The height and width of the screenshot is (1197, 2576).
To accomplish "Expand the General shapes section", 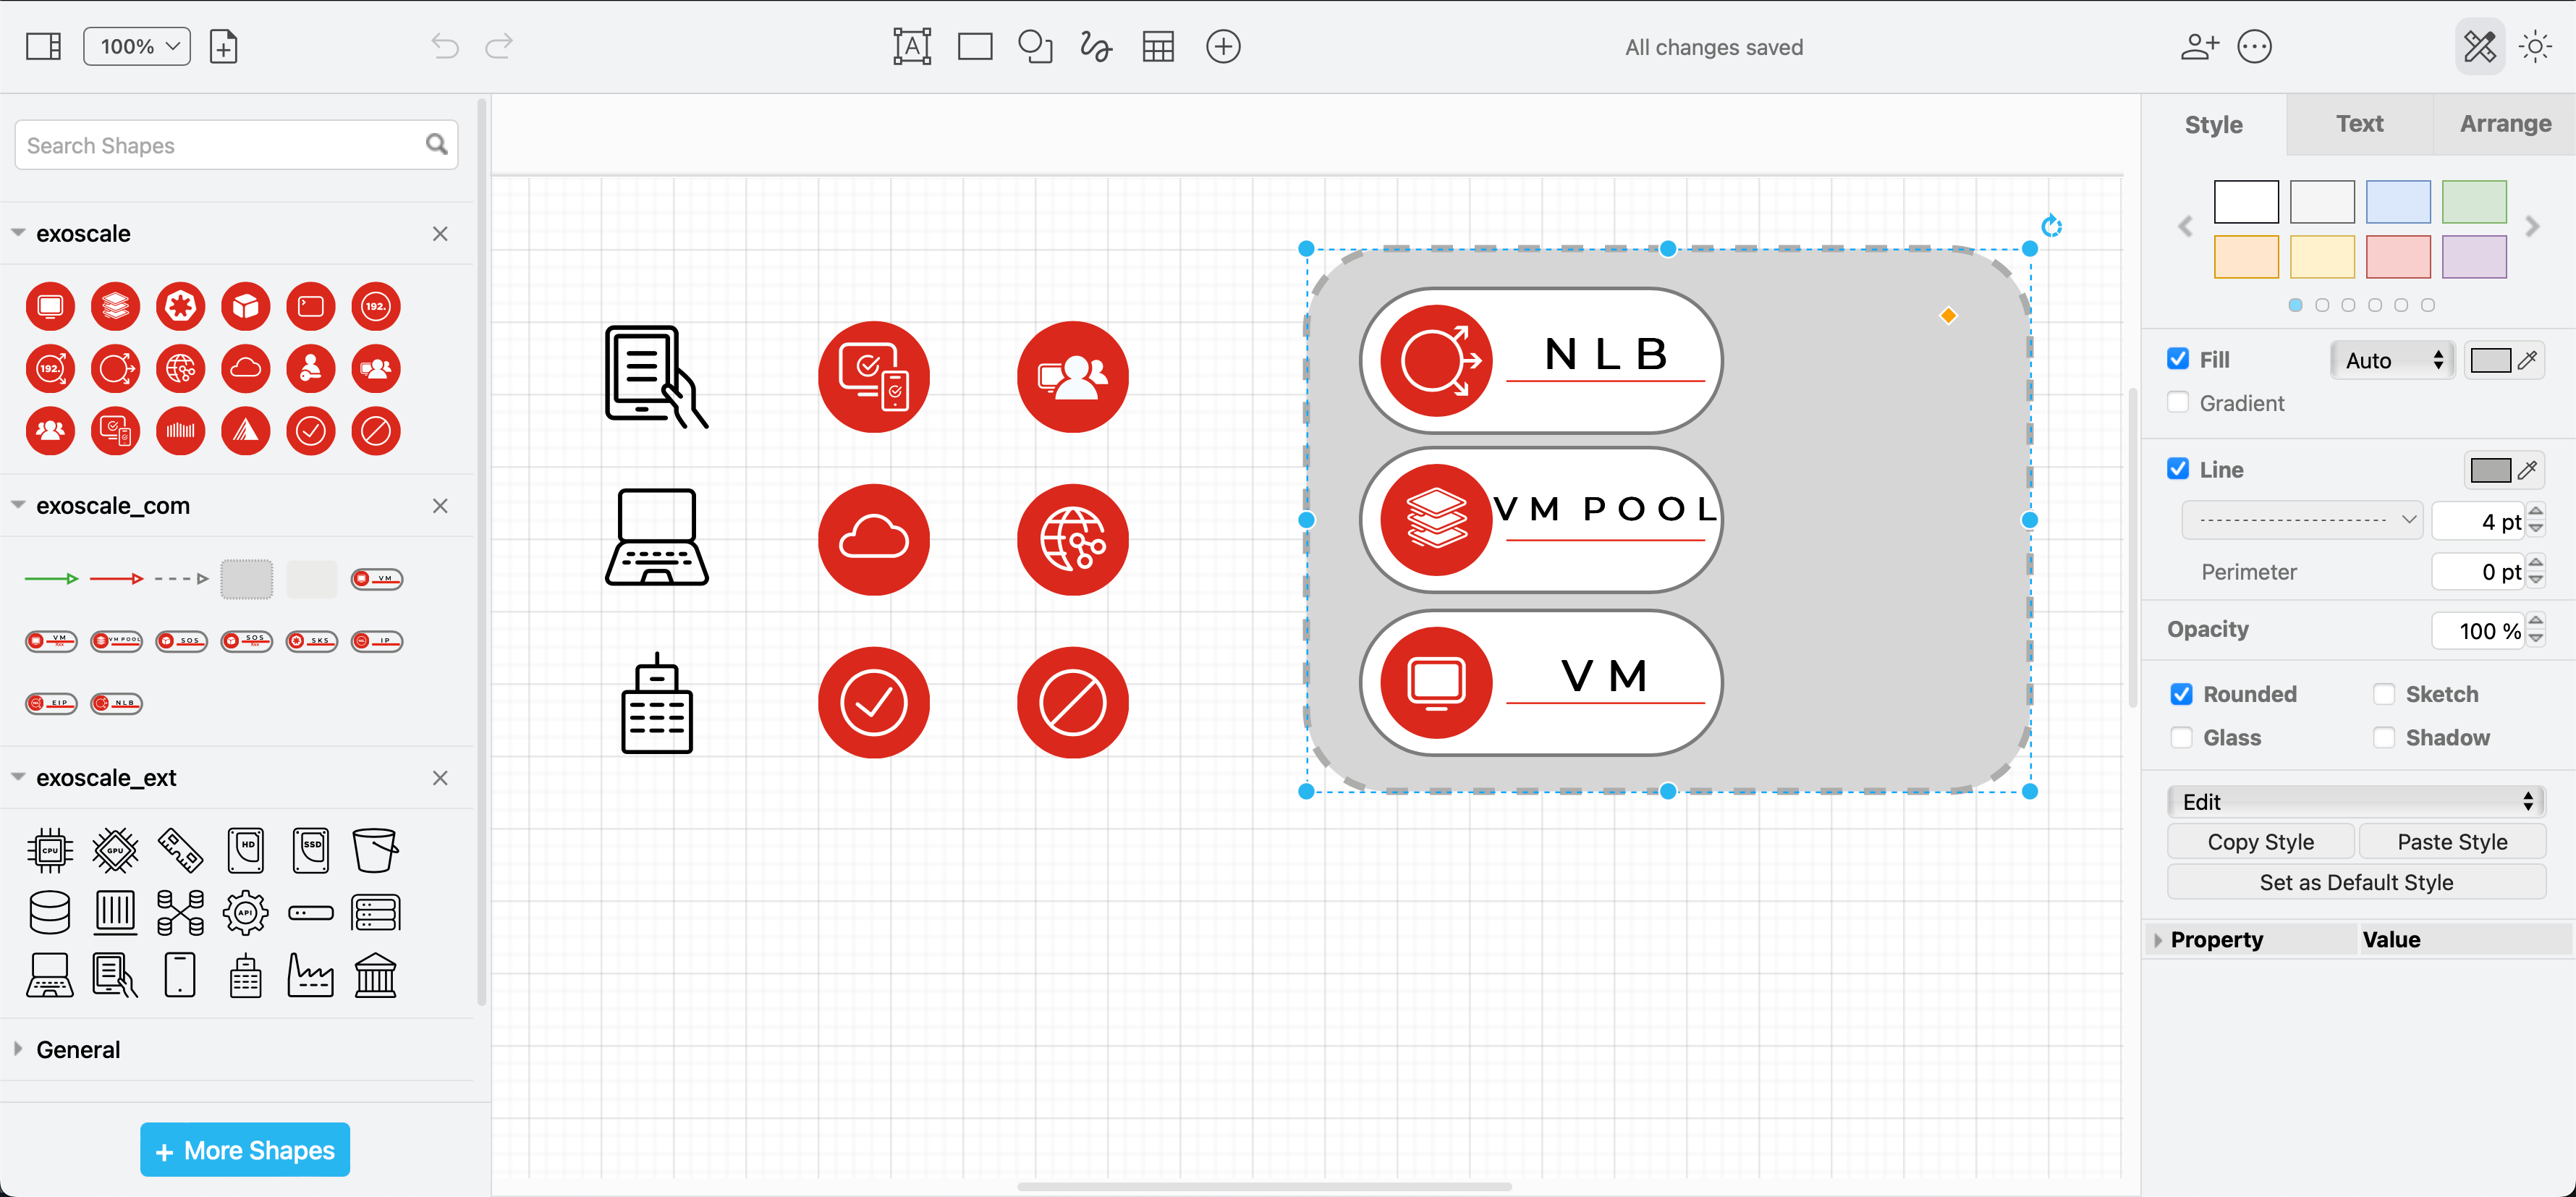I will (x=18, y=1048).
